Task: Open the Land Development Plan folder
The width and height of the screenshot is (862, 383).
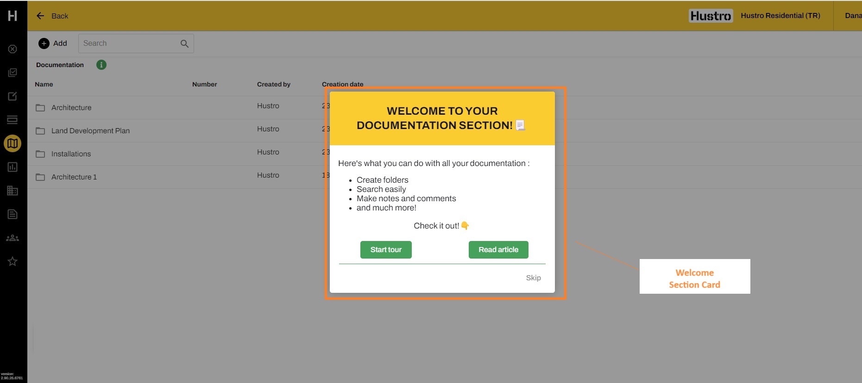Action: 90,131
